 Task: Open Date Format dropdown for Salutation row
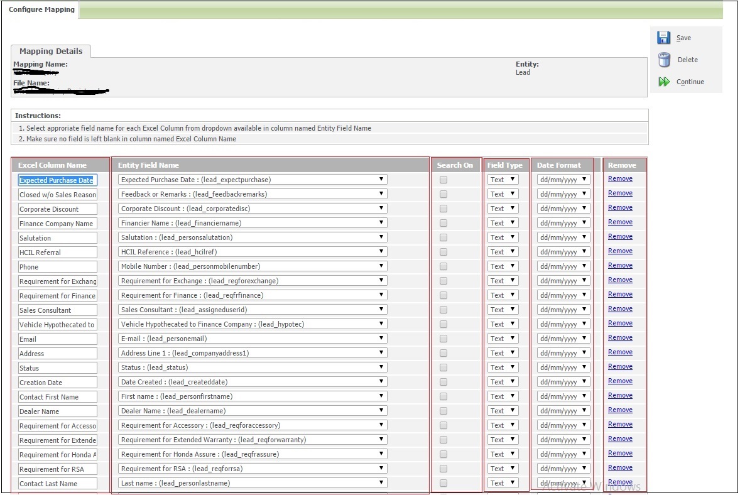pyautogui.click(x=563, y=237)
